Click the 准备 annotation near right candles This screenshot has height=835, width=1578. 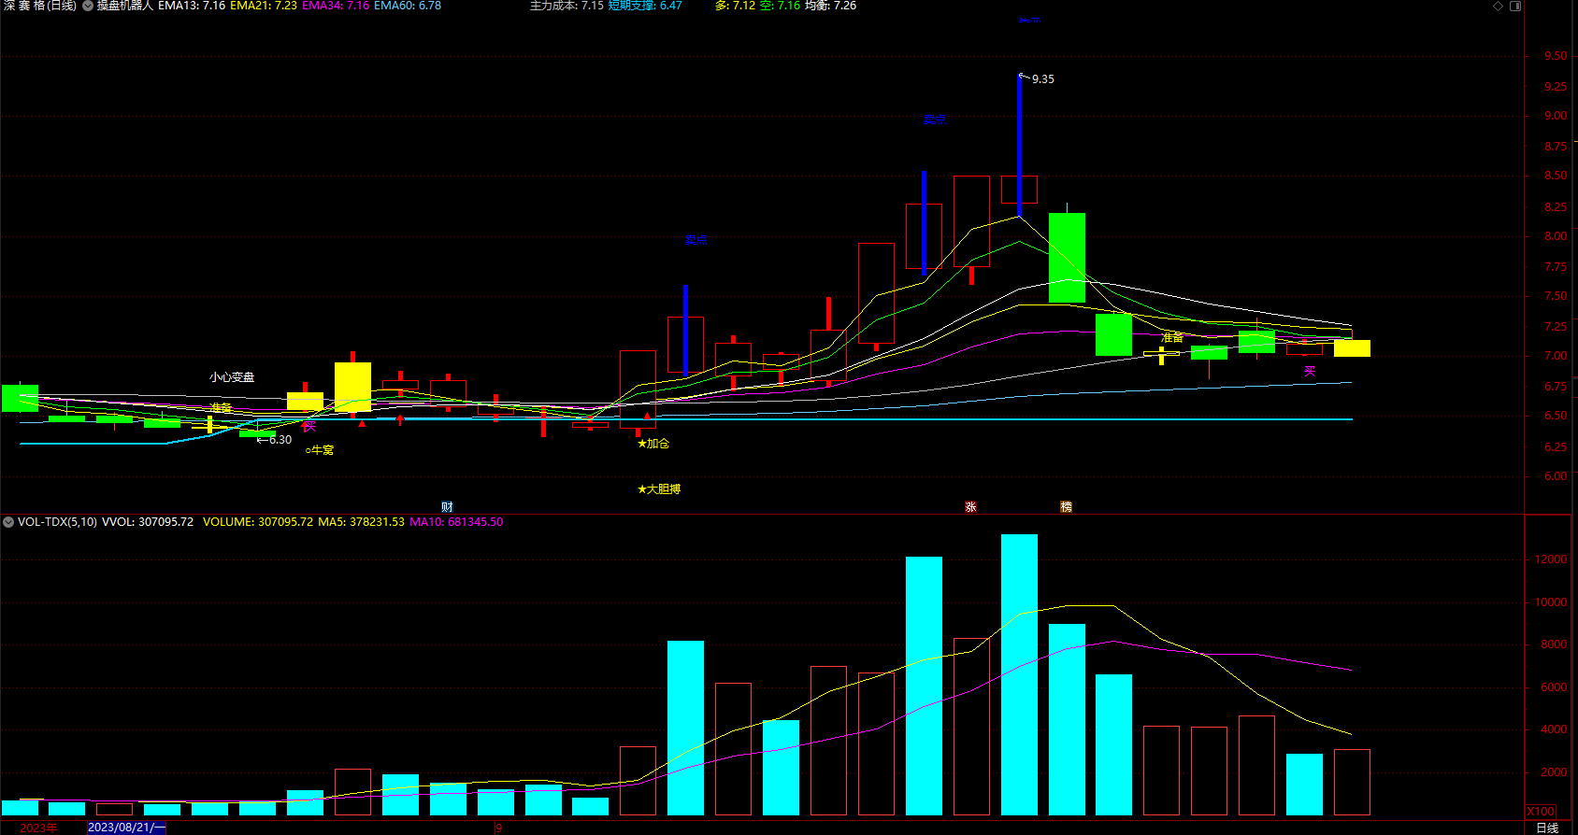click(x=1172, y=337)
